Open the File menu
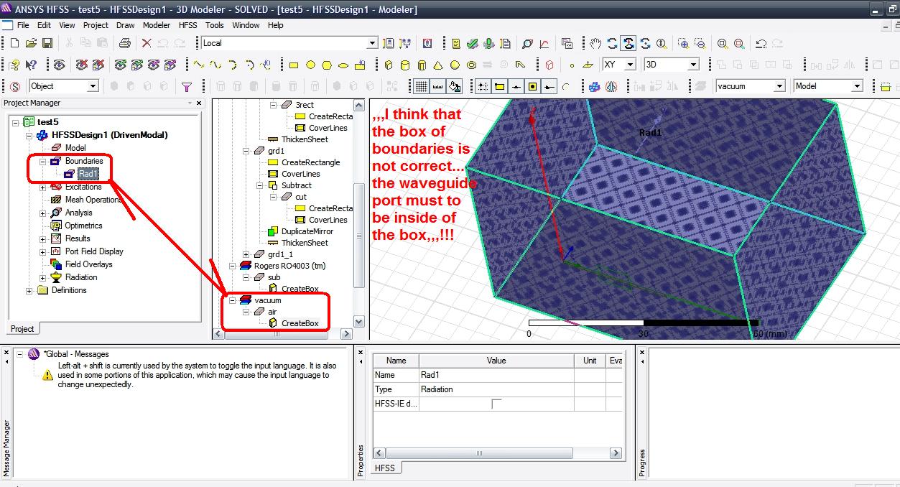Image resolution: width=900 pixels, height=487 pixels. (23, 25)
